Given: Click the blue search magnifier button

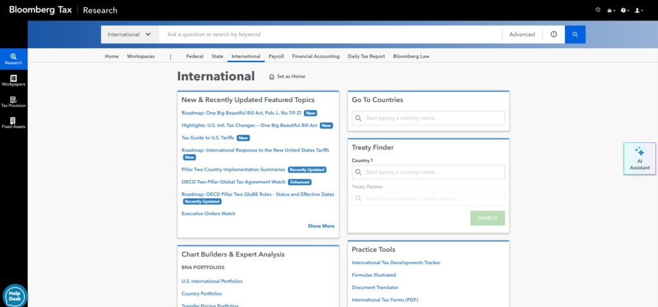Looking at the screenshot, I should click(x=575, y=35).
